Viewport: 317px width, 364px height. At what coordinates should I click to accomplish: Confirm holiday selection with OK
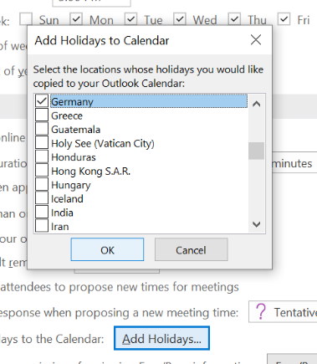(x=107, y=249)
